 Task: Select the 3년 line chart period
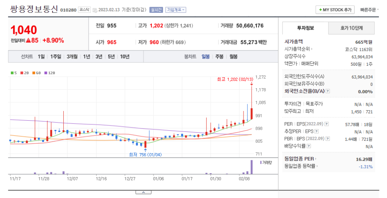point(99,57)
